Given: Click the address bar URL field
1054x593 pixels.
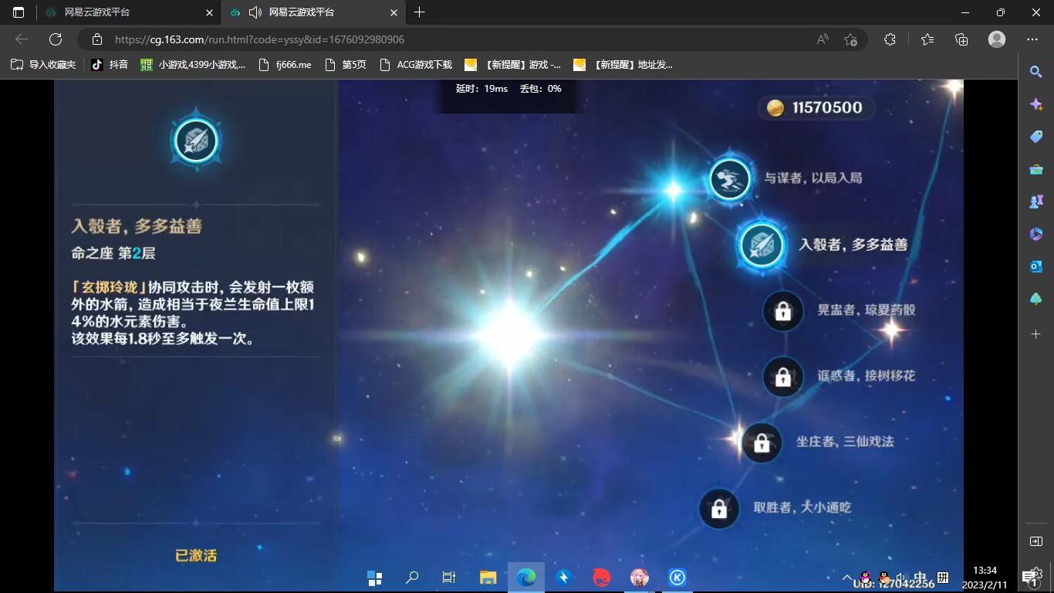Looking at the screenshot, I should 472,39.
